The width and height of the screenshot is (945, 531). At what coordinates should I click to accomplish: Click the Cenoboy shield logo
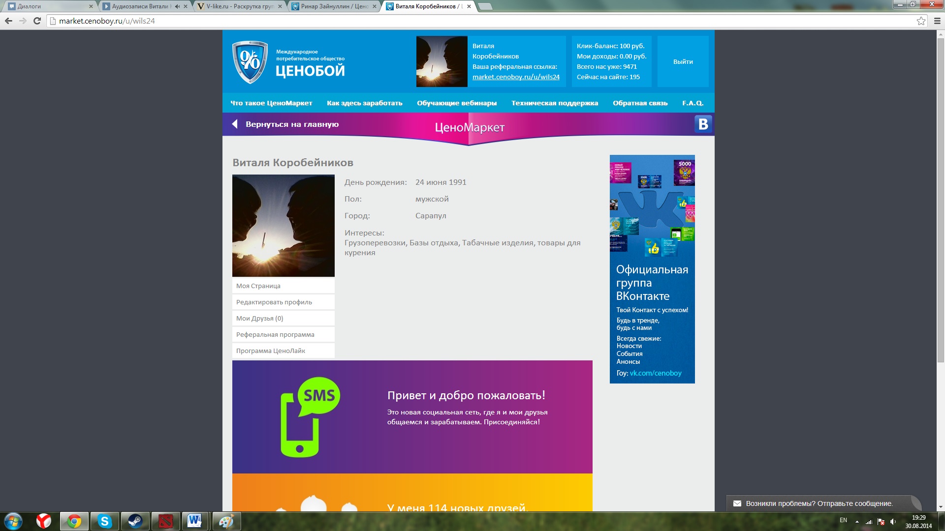tap(250, 62)
